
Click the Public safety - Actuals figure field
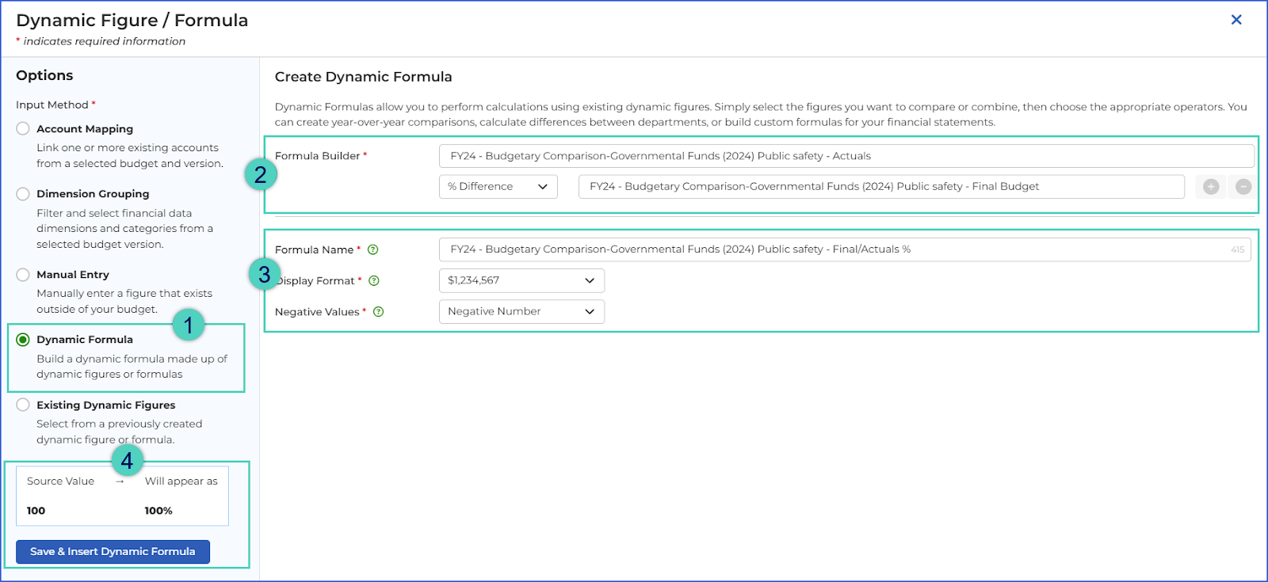tap(846, 156)
